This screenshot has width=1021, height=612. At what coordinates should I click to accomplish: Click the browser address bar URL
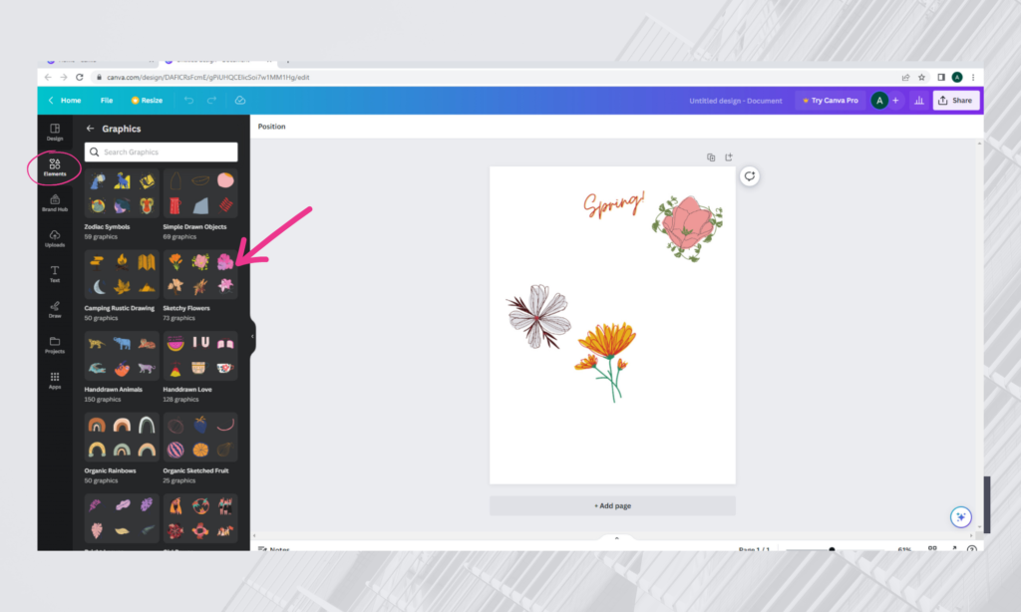(x=208, y=77)
